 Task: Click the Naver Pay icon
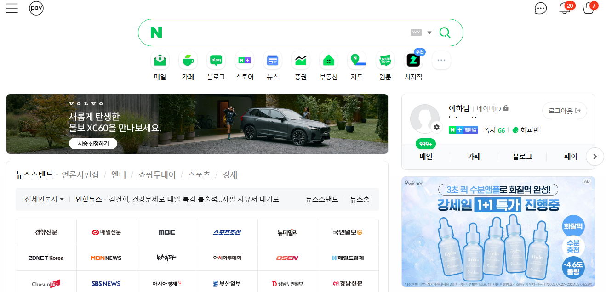(36, 8)
